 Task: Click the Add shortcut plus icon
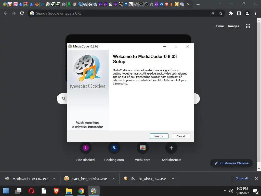(171, 148)
